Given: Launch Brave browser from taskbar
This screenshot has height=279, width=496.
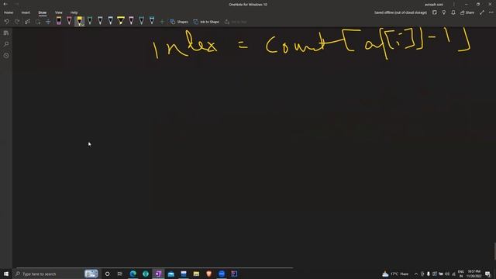Looking at the screenshot, I should pyautogui.click(x=208, y=274).
